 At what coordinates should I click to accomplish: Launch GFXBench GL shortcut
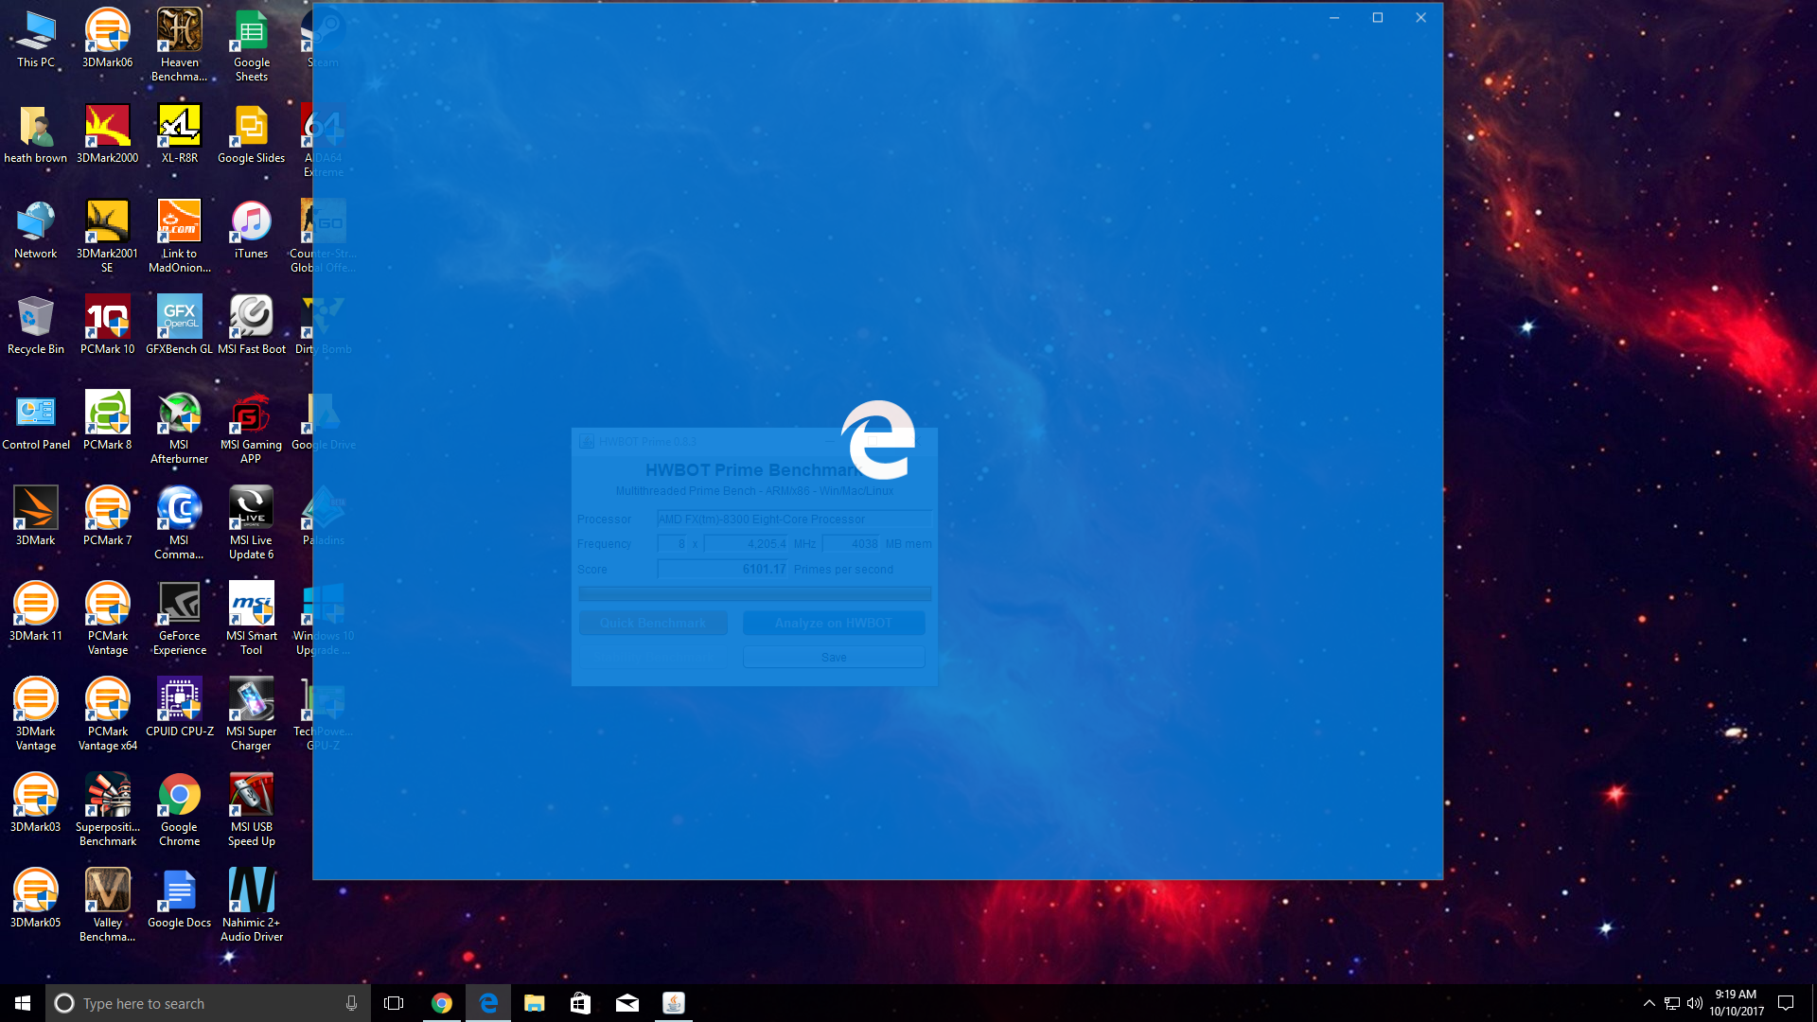[x=179, y=326]
